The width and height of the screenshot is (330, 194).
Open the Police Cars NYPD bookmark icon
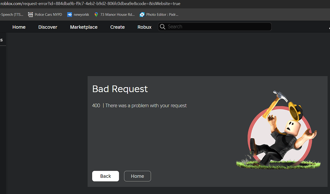[x=31, y=15]
